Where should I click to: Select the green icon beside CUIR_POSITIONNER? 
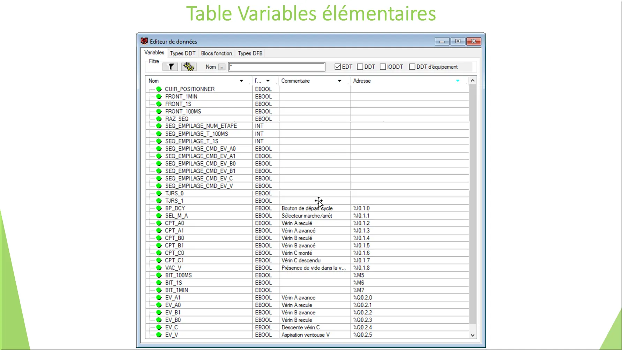[x=159, y=89]
